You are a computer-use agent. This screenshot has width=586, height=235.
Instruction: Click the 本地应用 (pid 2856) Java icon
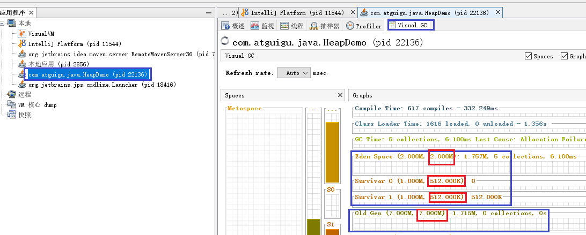[x=22, y=64]
